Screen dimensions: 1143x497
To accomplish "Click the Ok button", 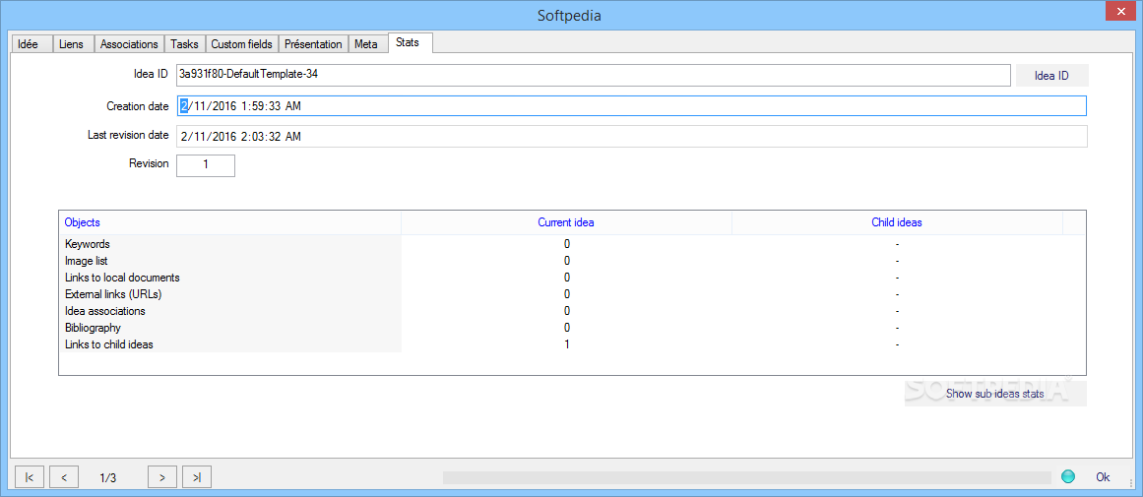I will coord(1103,477).
